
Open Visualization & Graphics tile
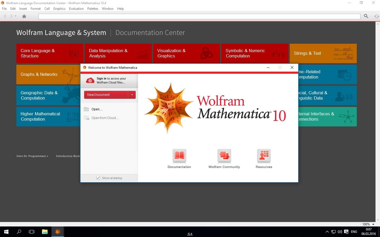coord(186,53)
